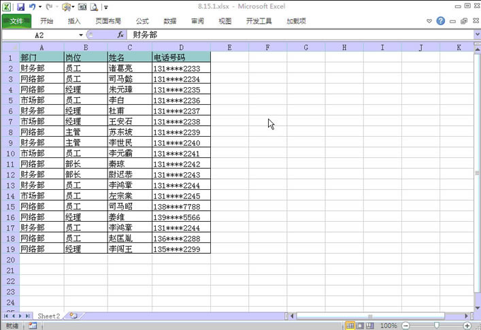The height and width of the screenshot is (330, 481).
Task: Click the Undo arrow icon
Action: [x=32, y=6]
